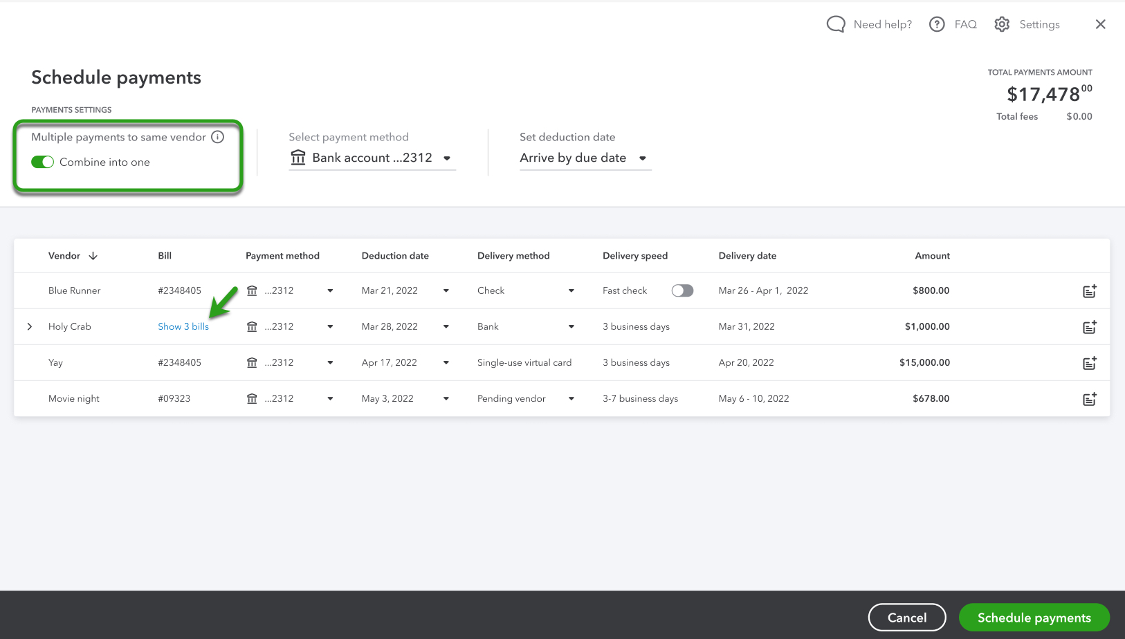
Task: Click the Show 3 bills link
Action: pyautogui.click(x=183, y=326)
